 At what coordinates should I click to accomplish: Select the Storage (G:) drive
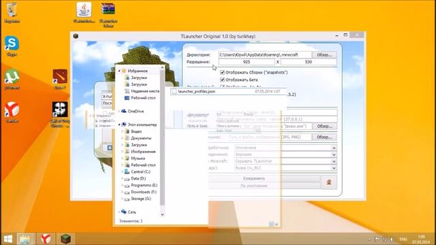coord(141,199)
